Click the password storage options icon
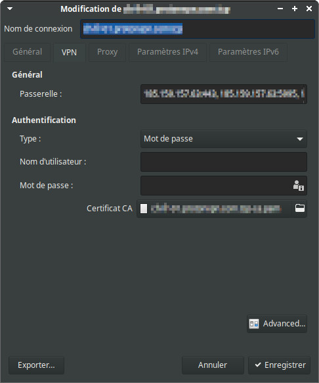The width and height of the screenshot is (319, 383). (298, 186)
